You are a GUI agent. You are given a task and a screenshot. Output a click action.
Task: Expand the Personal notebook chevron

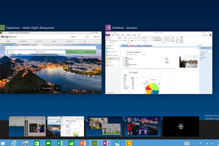click(119, 48)
